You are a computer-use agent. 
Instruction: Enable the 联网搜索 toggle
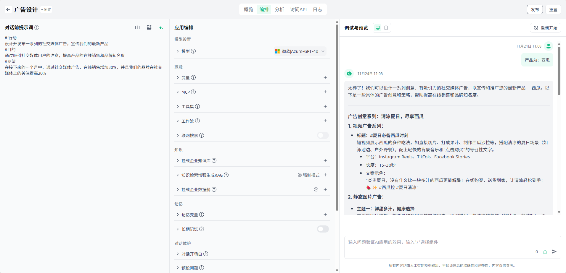[x=323, y=135]
